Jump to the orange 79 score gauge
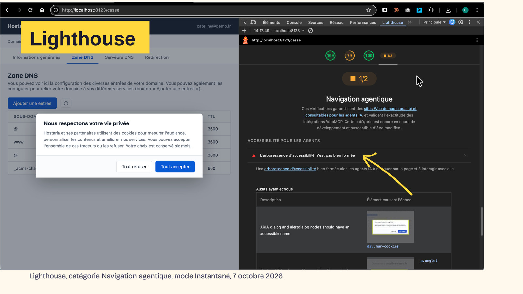 click(x=349, y=56)
